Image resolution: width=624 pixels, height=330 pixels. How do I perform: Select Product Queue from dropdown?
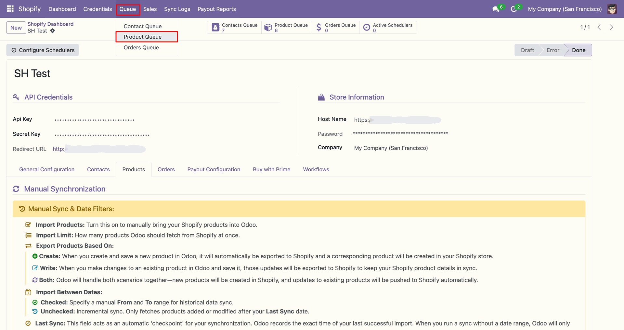[147, 37]
